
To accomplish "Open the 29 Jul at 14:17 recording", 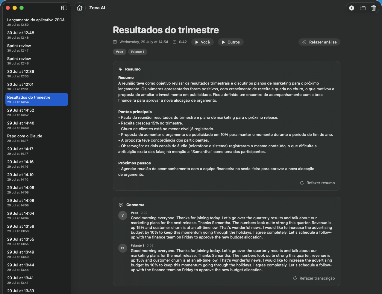I will (37, 151).
